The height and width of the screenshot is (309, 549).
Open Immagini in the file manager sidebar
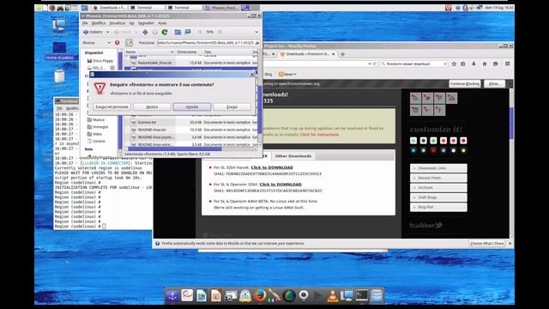98,127
